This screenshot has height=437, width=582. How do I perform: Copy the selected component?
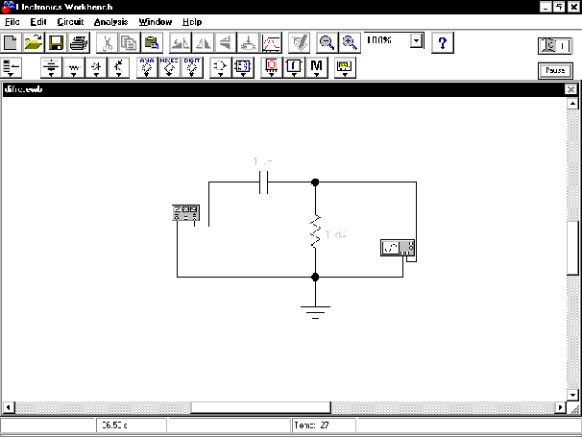pyautogui.click(x=129, y=42)
